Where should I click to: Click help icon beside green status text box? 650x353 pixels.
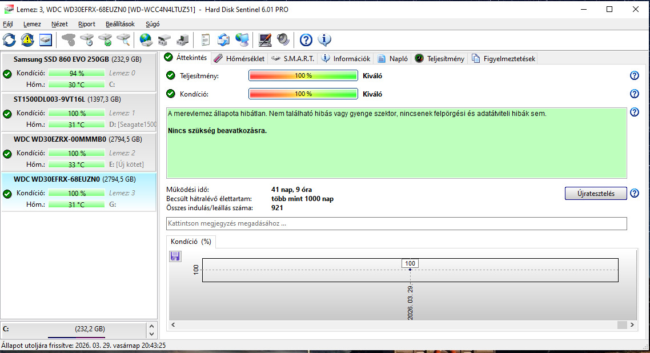click(x=634, y=112)
